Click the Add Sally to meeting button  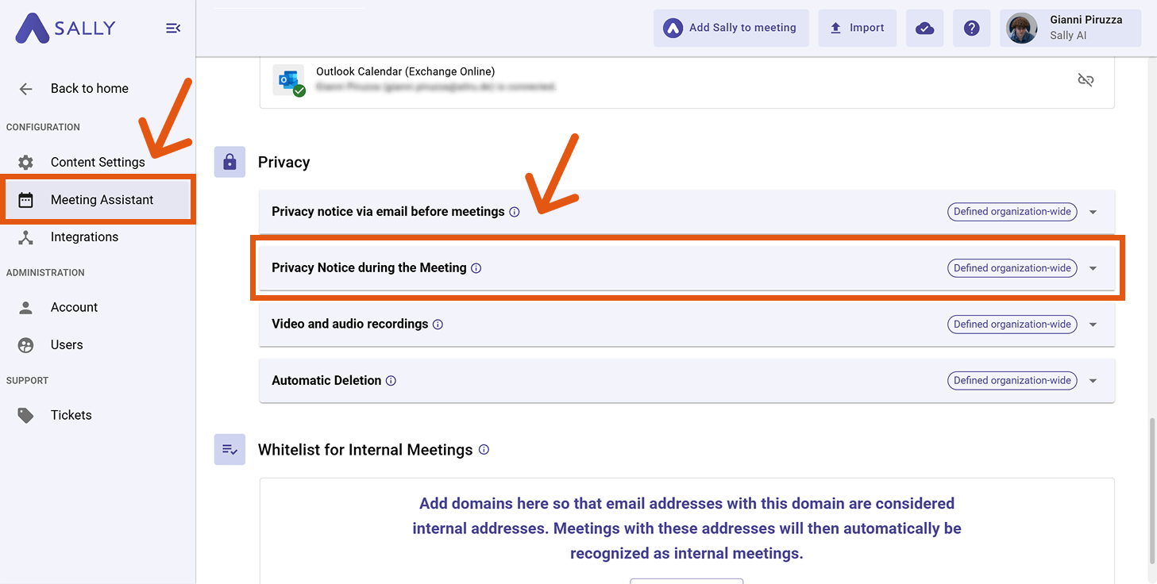point(731,28)
